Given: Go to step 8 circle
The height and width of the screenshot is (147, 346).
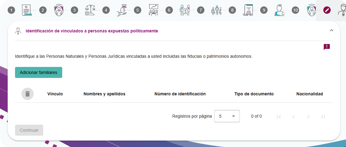Looking at the screenshot, I should (232, 10).
